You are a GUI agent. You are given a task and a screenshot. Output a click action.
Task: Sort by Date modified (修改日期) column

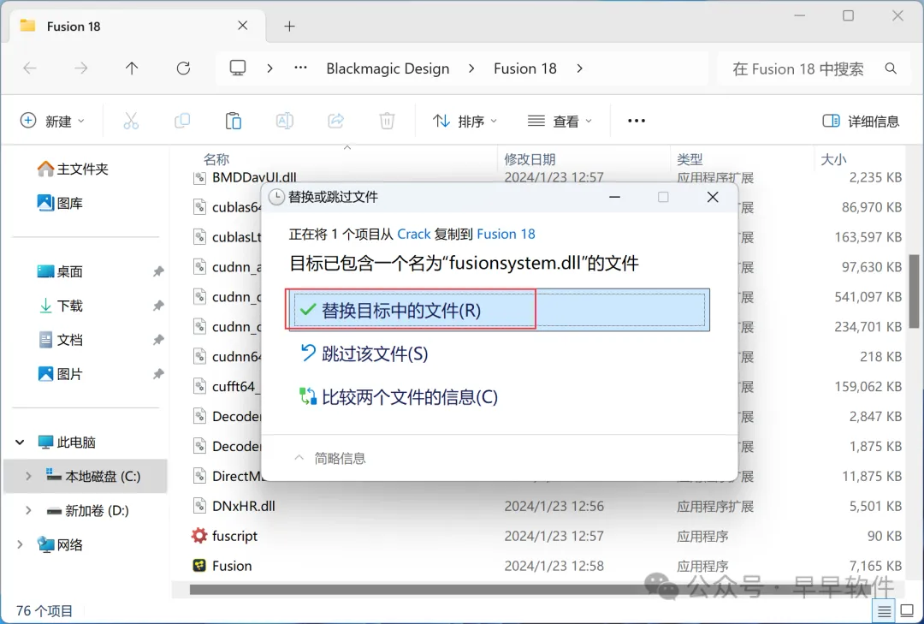(x=530, y=159)
